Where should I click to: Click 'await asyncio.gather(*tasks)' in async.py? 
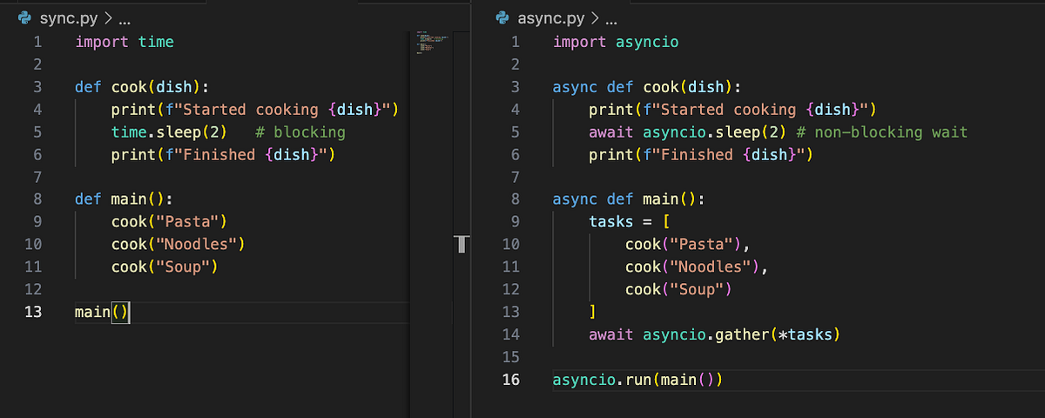pyautogui.click(x=714, y=334)
